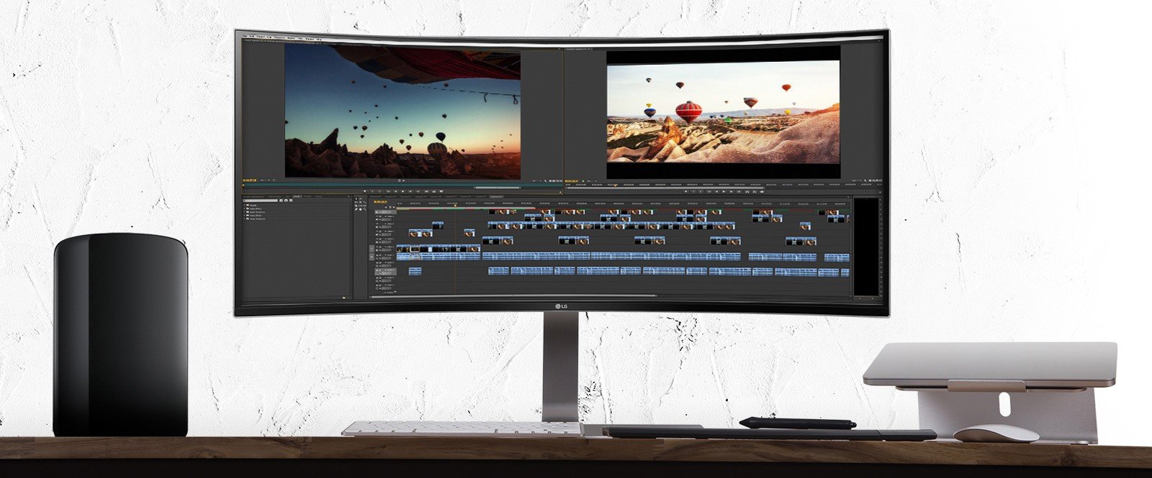The height and width of the screenshot is (478, 1152).
Task: Export frame from the Source monitor
Action: tap(441, 191)
